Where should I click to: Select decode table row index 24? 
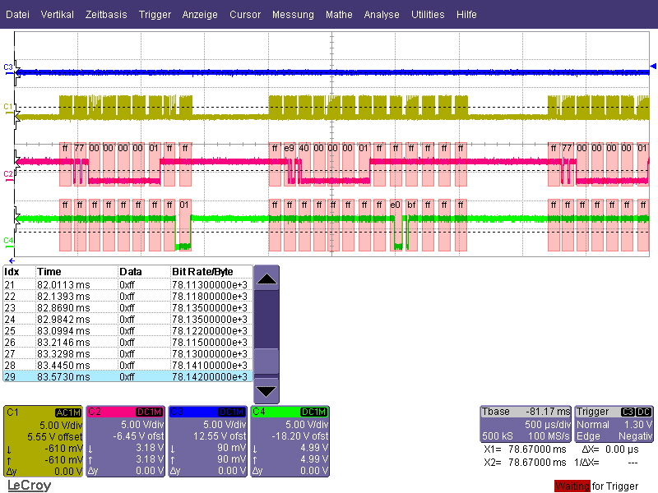(127, 320)
